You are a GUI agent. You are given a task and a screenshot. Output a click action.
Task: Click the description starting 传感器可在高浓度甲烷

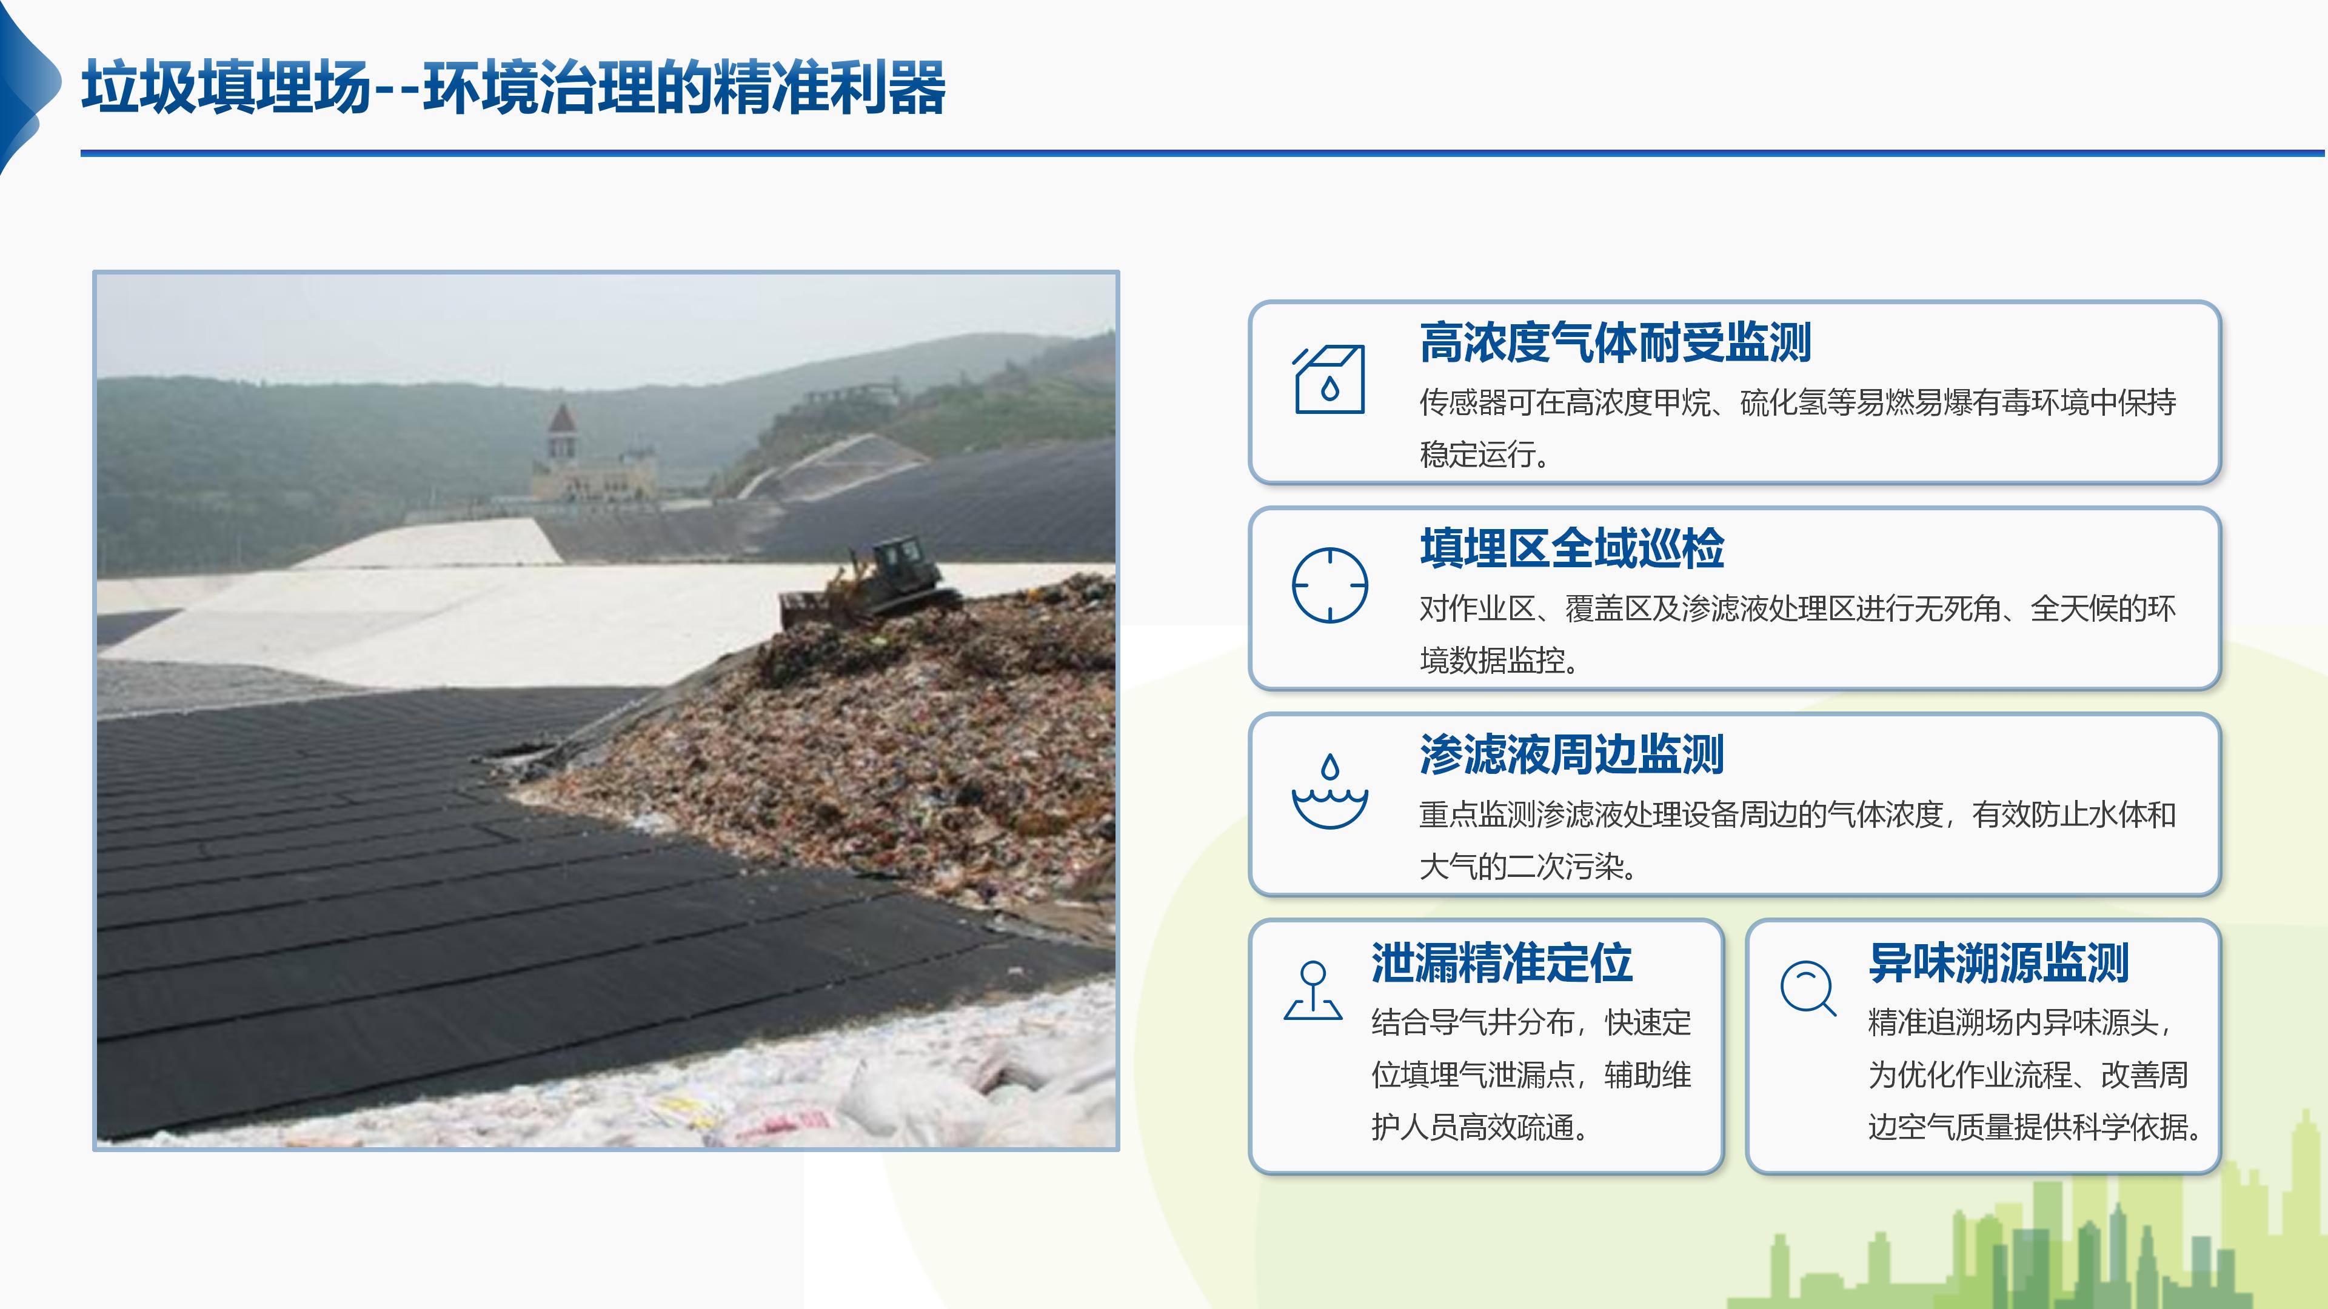pyautogui.click(x=1798, y=428)
